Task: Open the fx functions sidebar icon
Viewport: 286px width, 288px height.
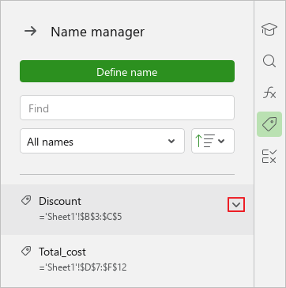Action: 269,93
